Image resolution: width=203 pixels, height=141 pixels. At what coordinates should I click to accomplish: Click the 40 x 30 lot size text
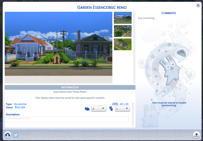[x=124, y=104]
